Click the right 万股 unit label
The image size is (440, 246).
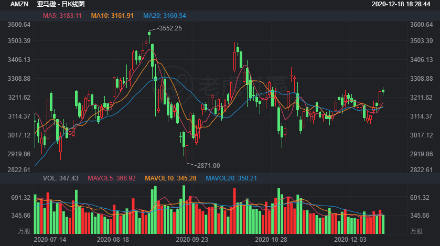(416, 231)
